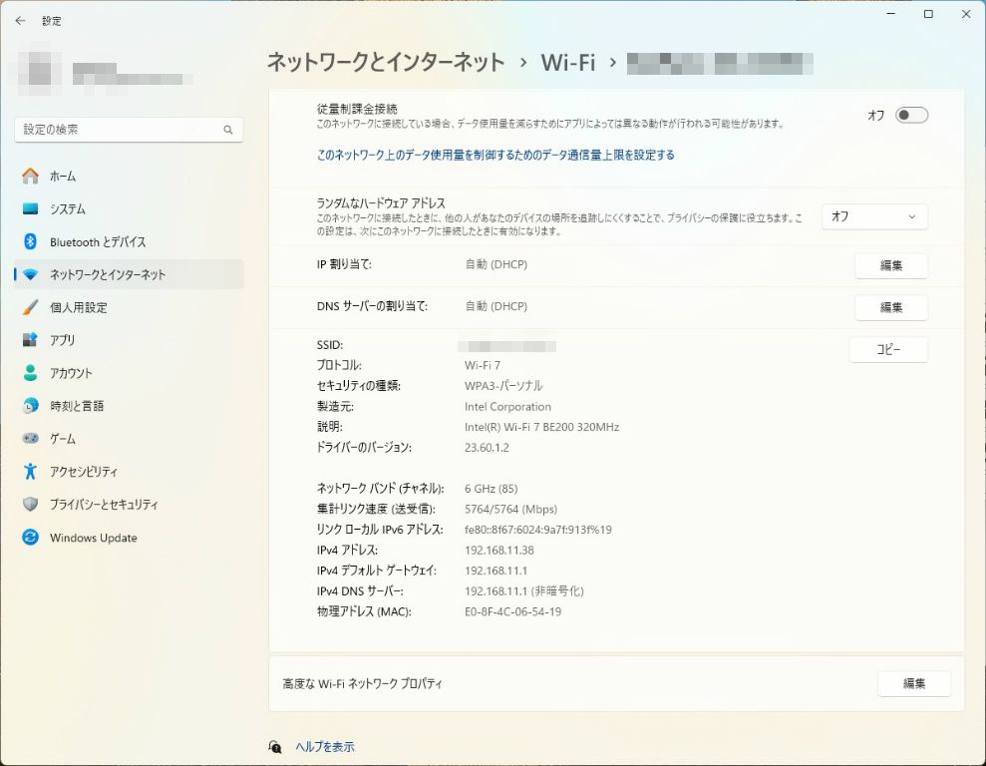Open アプリ settings in the sidebar
Screen dimensions: 986x766
tap(129, 340)
